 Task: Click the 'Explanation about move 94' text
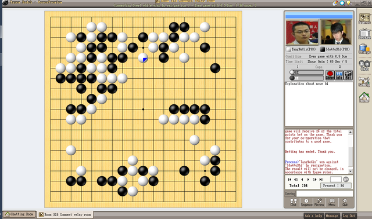coord(307,84)
